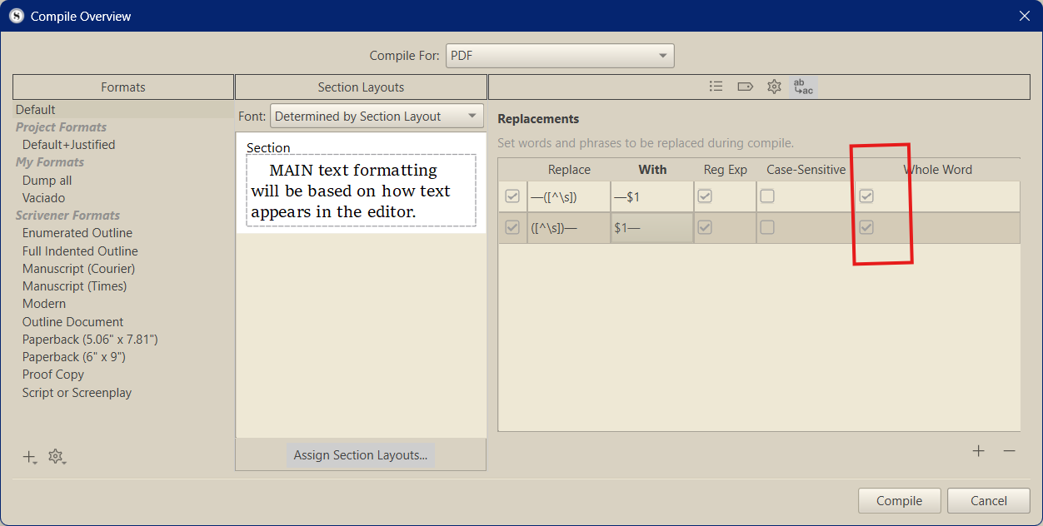
Task: Click the Case-Sensitive column header
Action: pyautogui.click(x=806, y=169)
